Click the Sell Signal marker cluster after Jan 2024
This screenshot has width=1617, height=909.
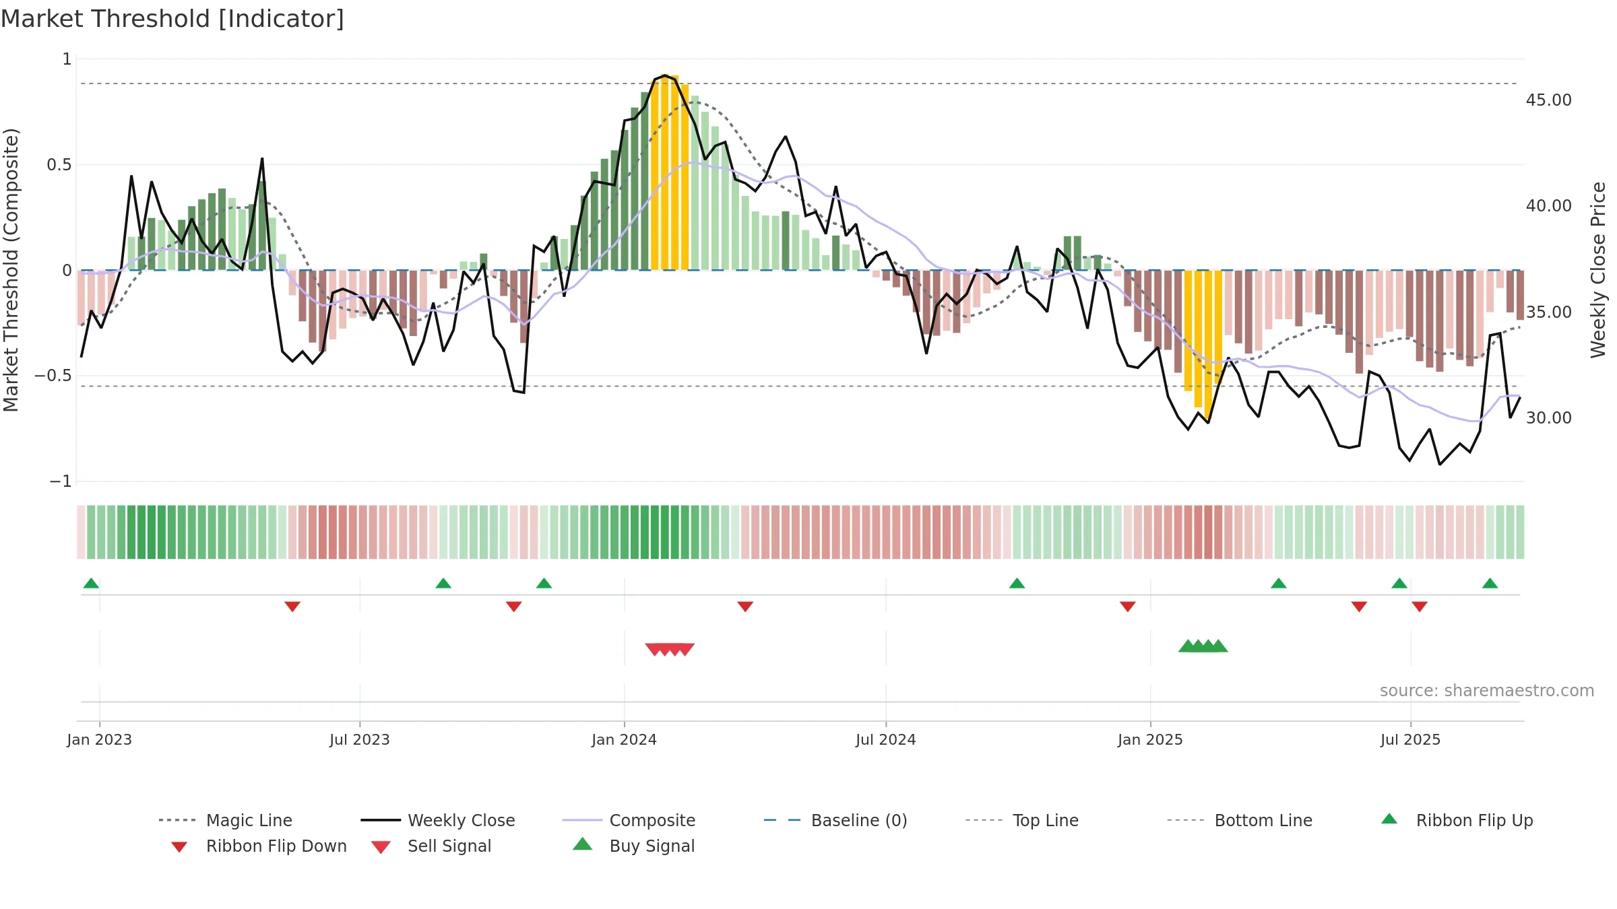click(x=670, y=649)
